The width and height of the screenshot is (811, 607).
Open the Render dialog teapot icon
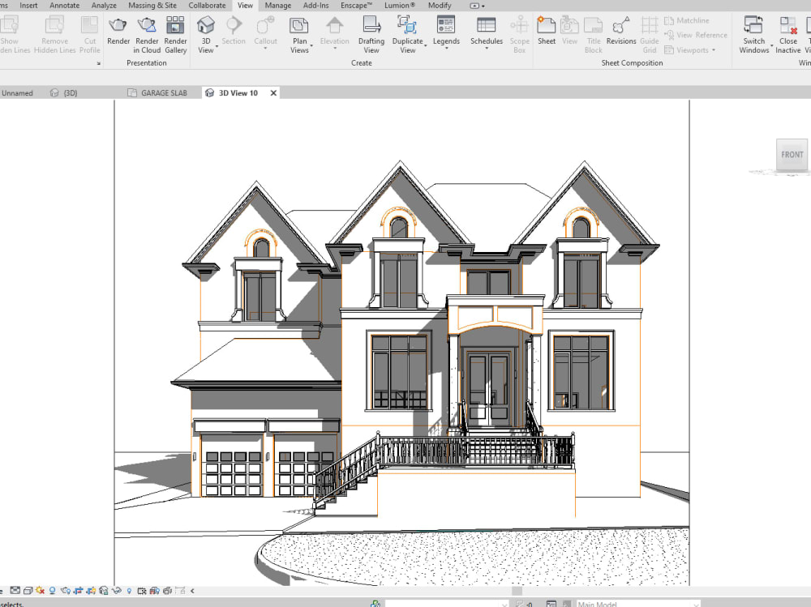[118, 25]
